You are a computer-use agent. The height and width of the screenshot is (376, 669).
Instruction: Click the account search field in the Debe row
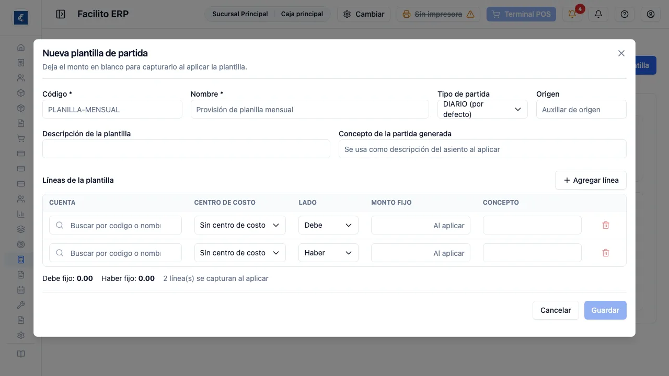[x=116, y=225]
